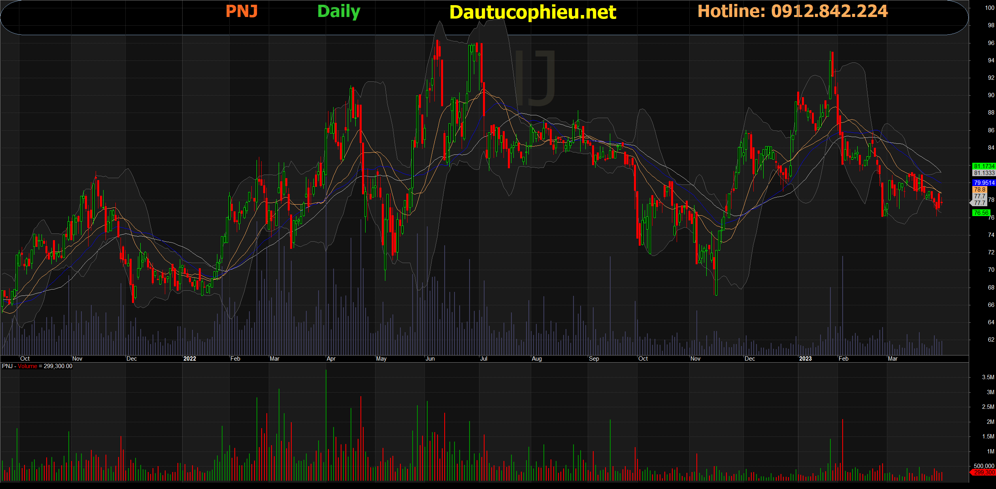Select the 2023 year marker on timeline
Viewport: 996px width, 489px height.
805,359
